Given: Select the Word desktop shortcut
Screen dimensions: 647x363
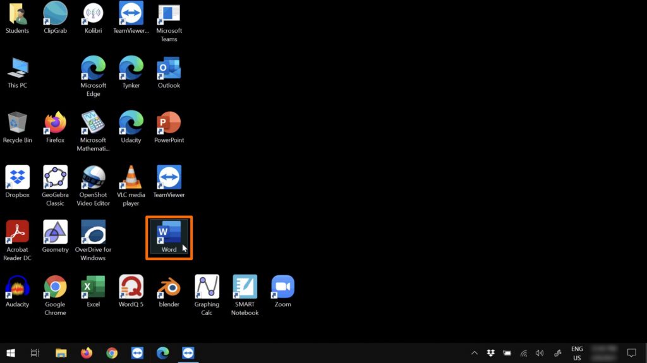Looking at the screenshot, I should (x=169, y=234).
